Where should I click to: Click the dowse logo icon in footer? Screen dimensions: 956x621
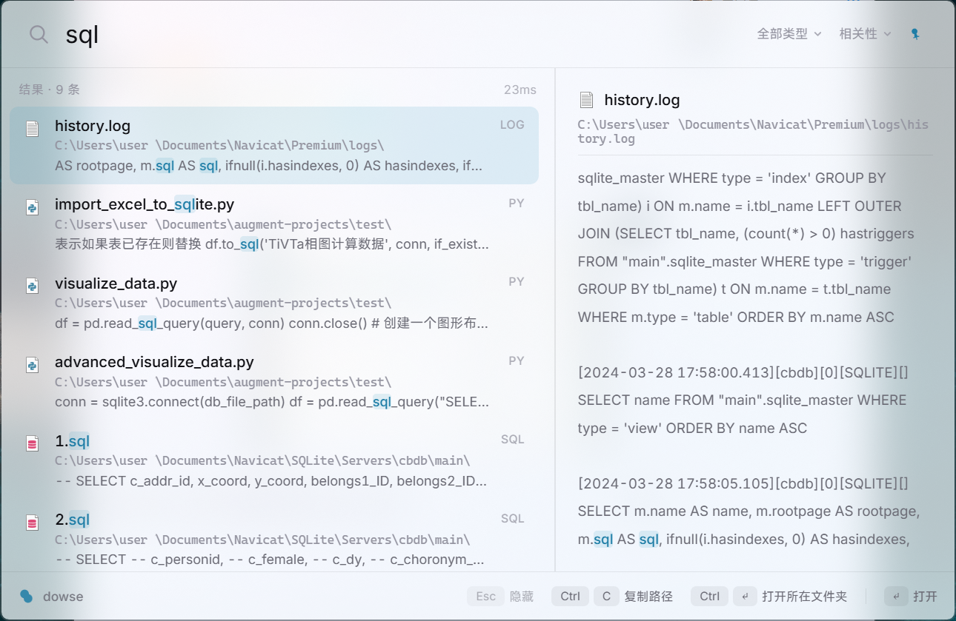pyautogui.click(x=27, y=596)
